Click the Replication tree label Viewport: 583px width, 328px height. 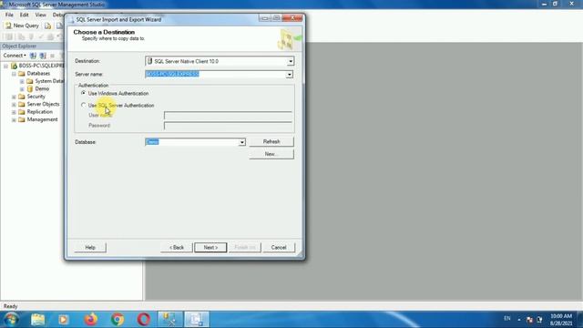pyautogui.click(x=40, y=112)
